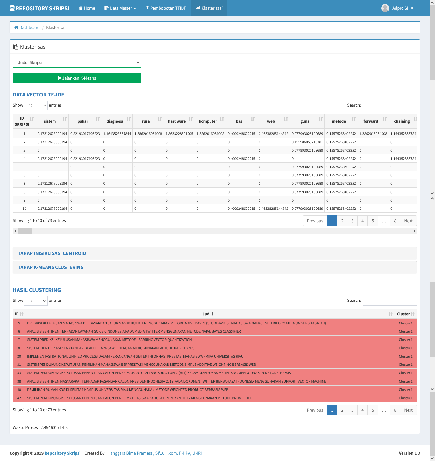Click the Repository Skripsi database logo icon
The image size is (435, 461).
point(12,8)
